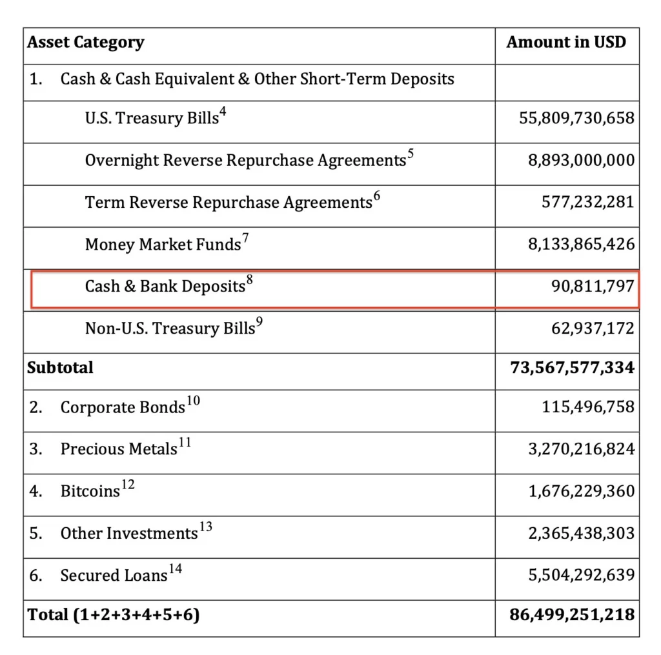Viewport: 661px width, 655px height.
Task: Click the "Cash & Cash Equivalent" section heading
Action: coord(257,79)
